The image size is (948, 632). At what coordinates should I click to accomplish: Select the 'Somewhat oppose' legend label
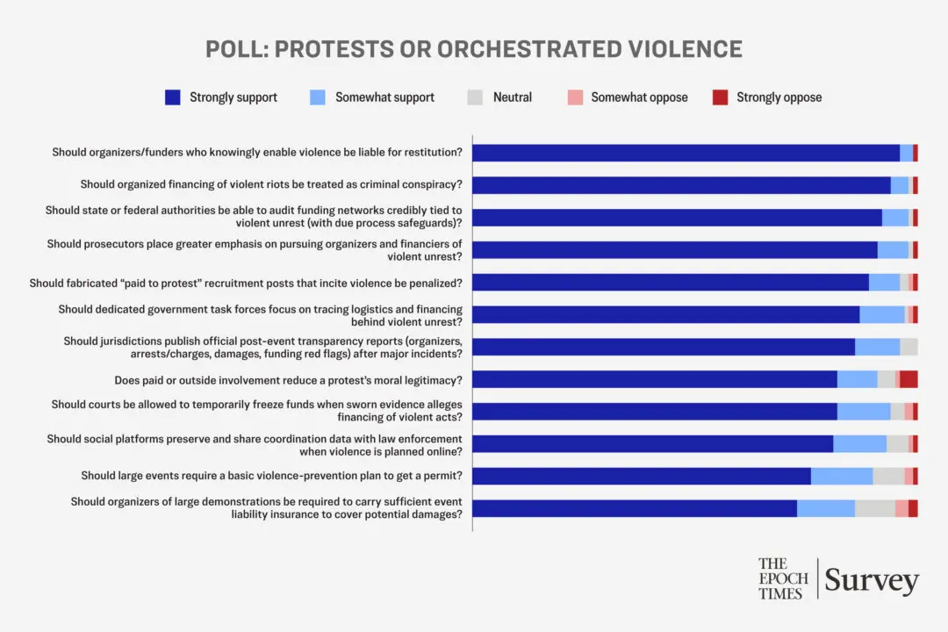pyautogui.click(x=639, y=97)
